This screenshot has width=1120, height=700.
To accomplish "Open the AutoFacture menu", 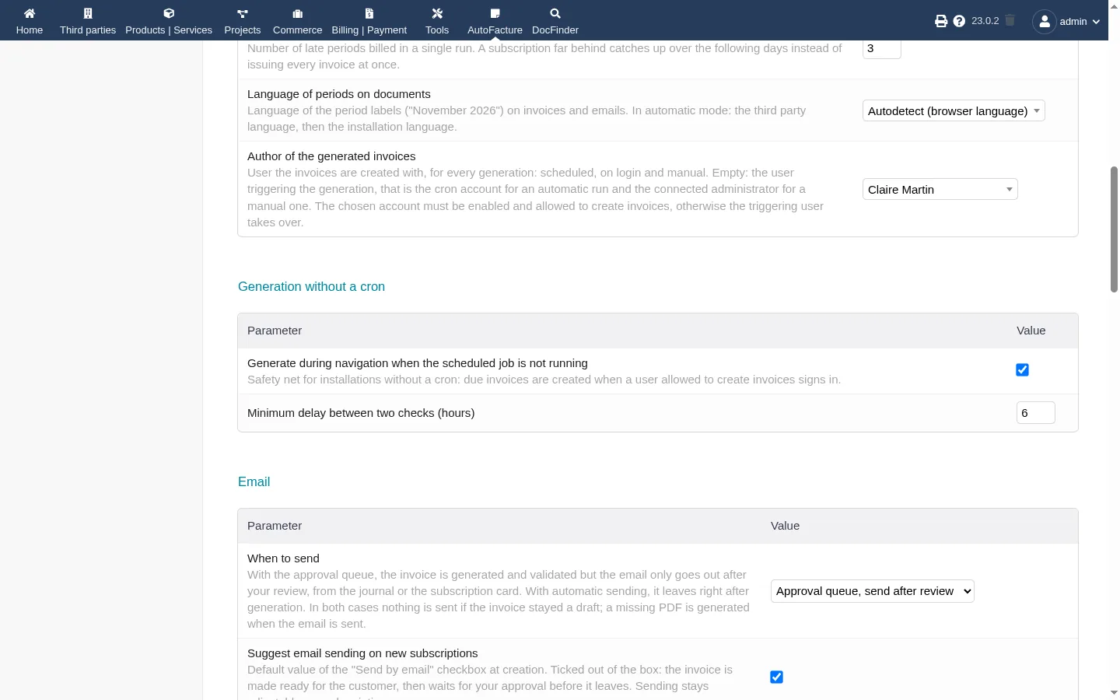I will tap(495, 21).
